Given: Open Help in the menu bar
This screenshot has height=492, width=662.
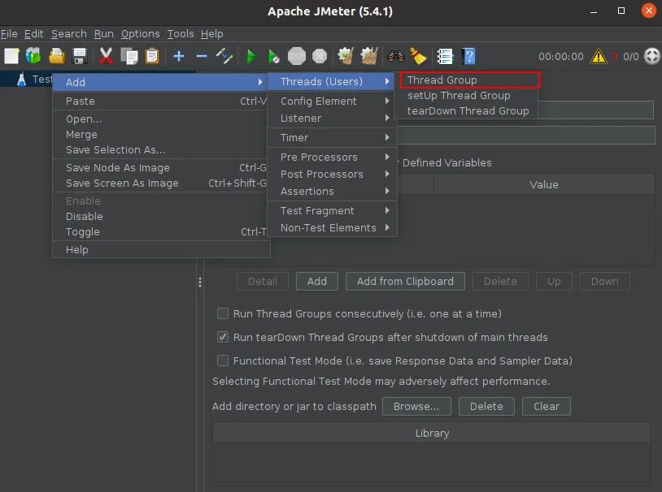Looking at the screenshot, I should coord(211,34).
